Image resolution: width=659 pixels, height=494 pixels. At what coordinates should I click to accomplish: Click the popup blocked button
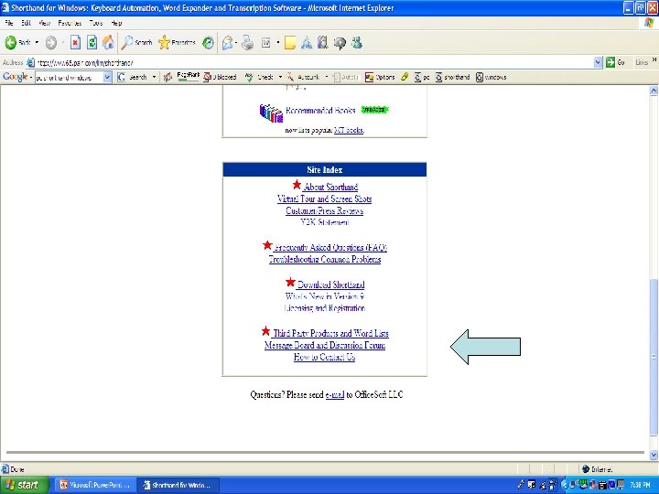(220, 77)
